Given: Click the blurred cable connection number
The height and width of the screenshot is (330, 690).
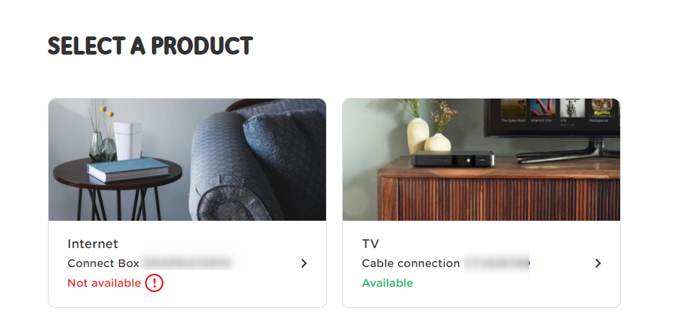Looking at the screenshot, I should tap(496, 263).
